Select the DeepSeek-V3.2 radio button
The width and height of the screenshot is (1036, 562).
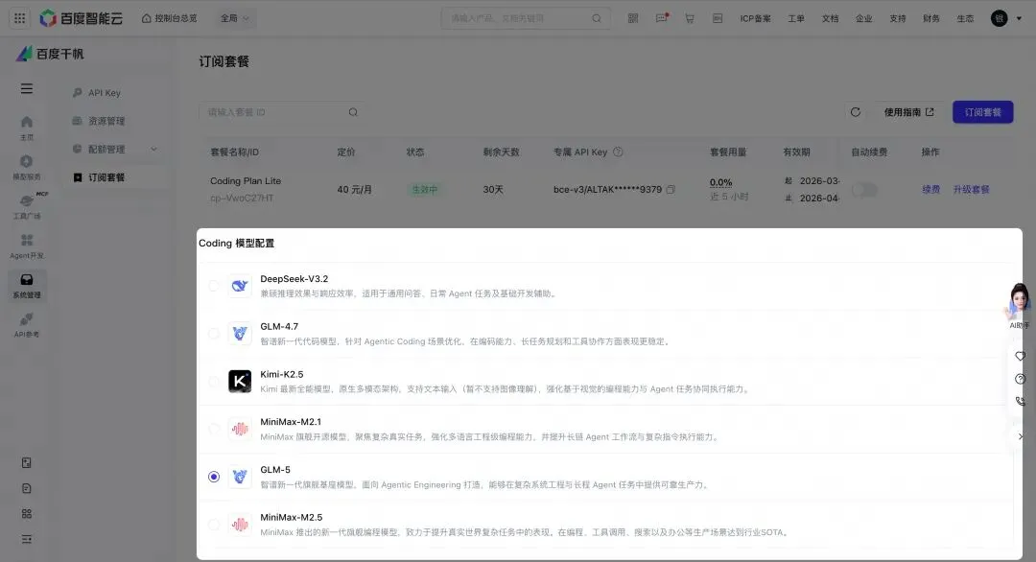click(x=213, y=286)
